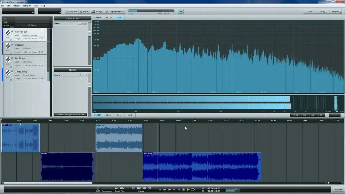Switch to the Song page
345x194 pixels.
pos(322,11)
